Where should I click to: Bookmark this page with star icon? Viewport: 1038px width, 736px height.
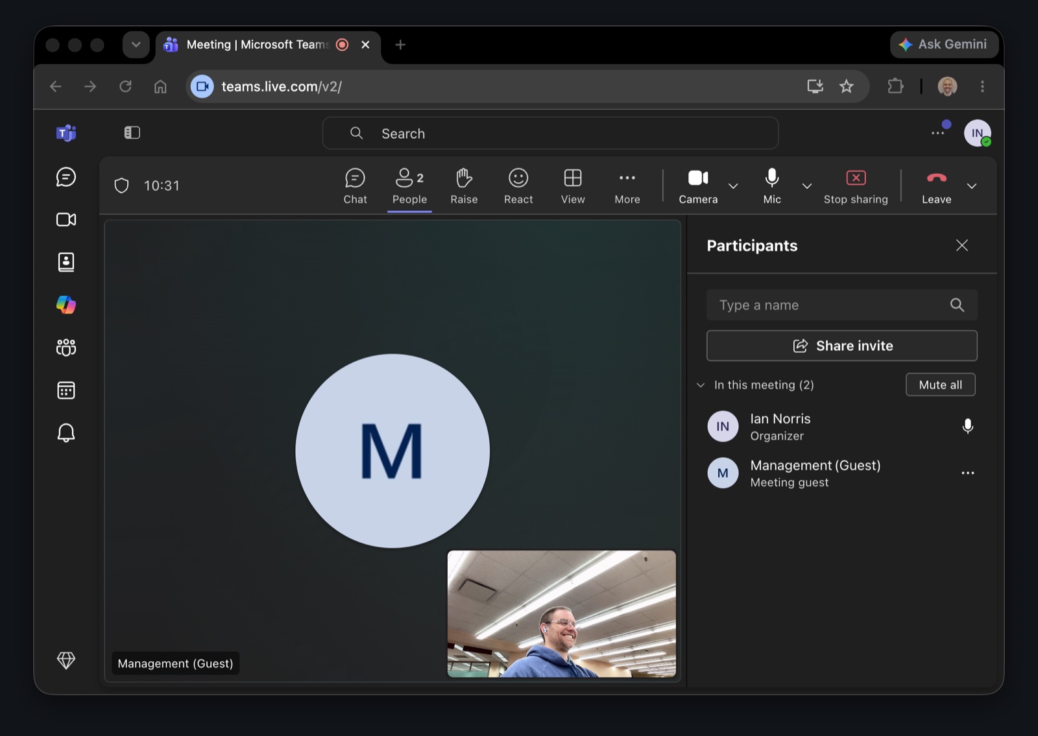point(846,86)
